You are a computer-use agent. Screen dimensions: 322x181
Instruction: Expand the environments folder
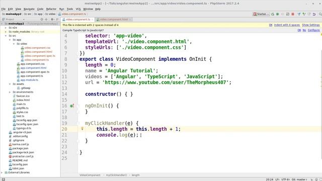10,92
